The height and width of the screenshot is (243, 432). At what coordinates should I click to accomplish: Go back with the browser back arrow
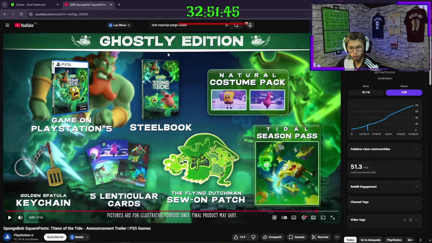point(5,14)
